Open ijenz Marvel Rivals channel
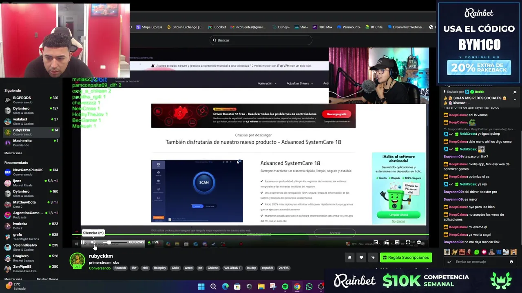The height and width of the screenshot is (293, 522). [x=31, y=183]
